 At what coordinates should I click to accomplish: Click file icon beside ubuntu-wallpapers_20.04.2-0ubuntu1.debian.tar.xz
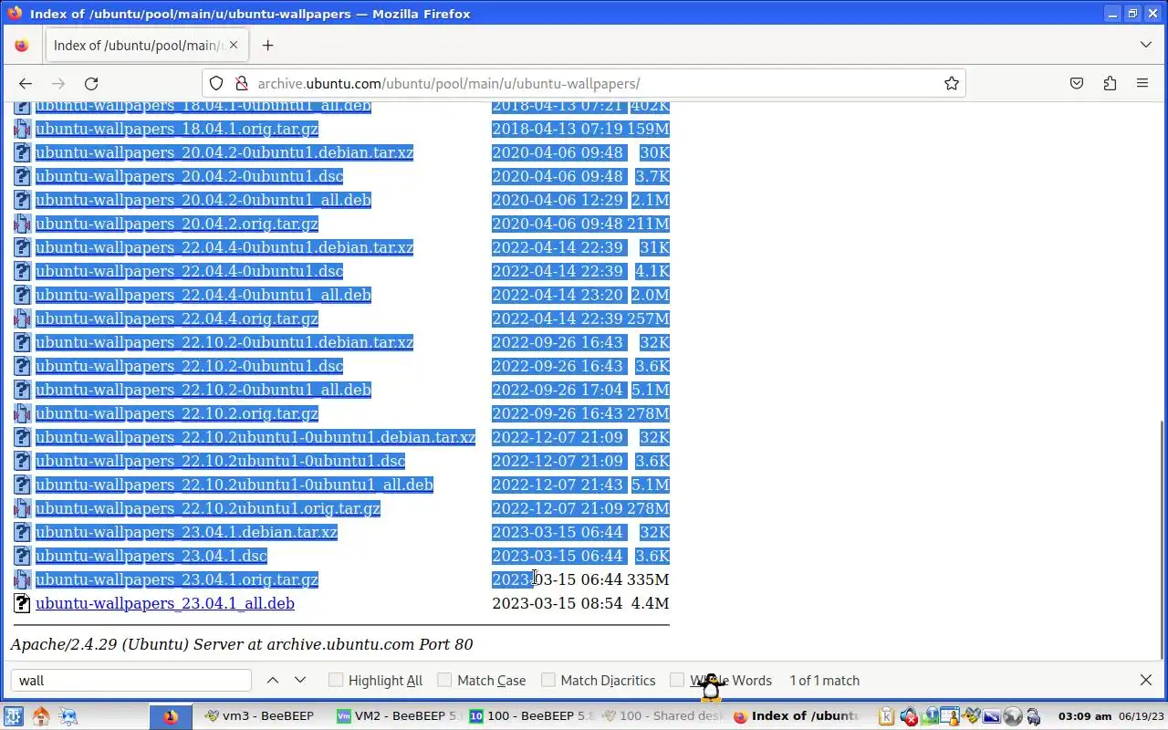tap(22, 152)
